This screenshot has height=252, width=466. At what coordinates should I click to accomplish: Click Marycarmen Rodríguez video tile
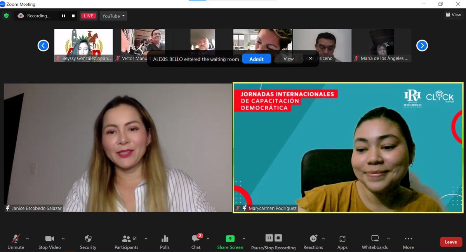(x=348, y=148)
